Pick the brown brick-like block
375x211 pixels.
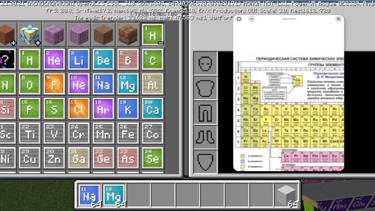click(x=128, y=35)
